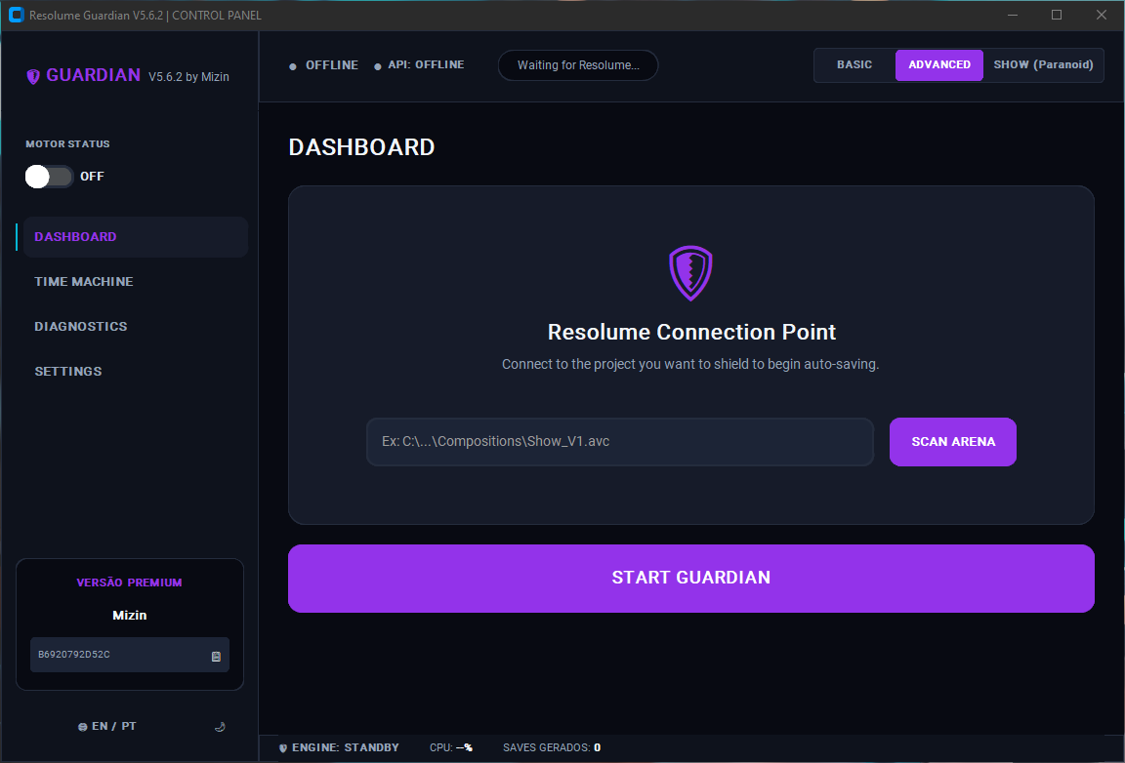Minimize the Resolume Guardian window
The width and height of the screenshot is (1125, 763).
point(1013,15)
